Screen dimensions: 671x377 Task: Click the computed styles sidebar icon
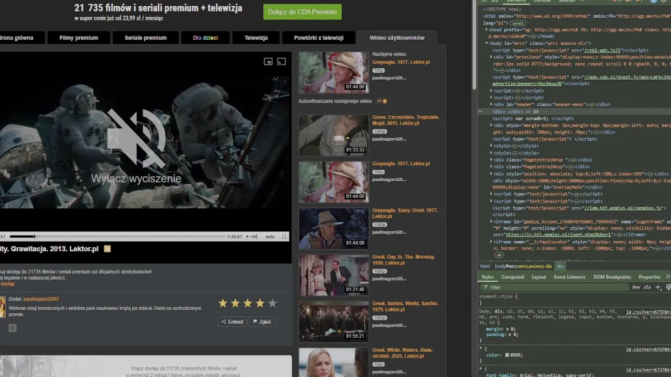point(668,287)
